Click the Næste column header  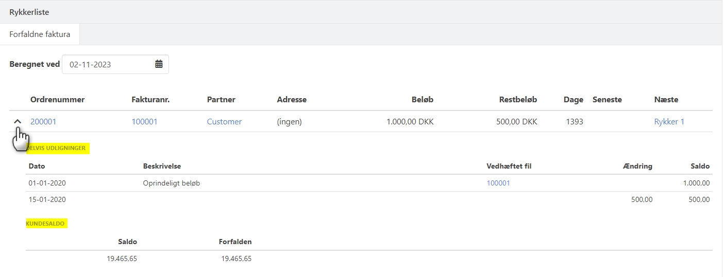tap(666, 100)
